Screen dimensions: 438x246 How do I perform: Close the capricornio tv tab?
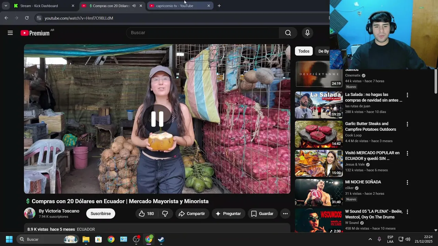(209, 6)
